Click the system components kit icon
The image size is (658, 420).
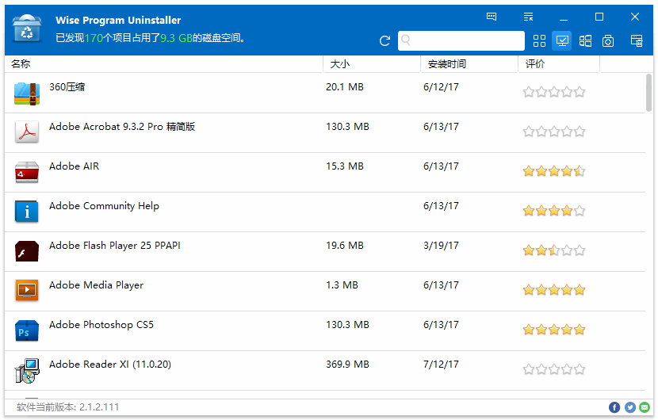(609, 41)
